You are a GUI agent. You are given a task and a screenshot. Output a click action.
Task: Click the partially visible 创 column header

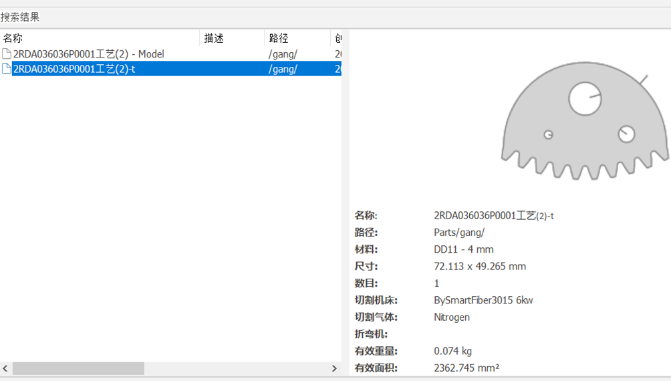pos(337,38)
